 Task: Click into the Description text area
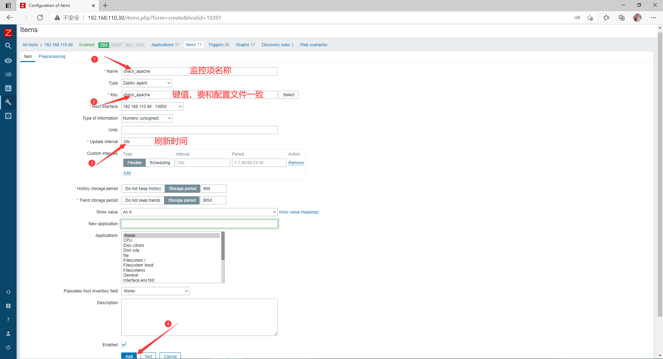pyautogui.click(x=199, y=317)
